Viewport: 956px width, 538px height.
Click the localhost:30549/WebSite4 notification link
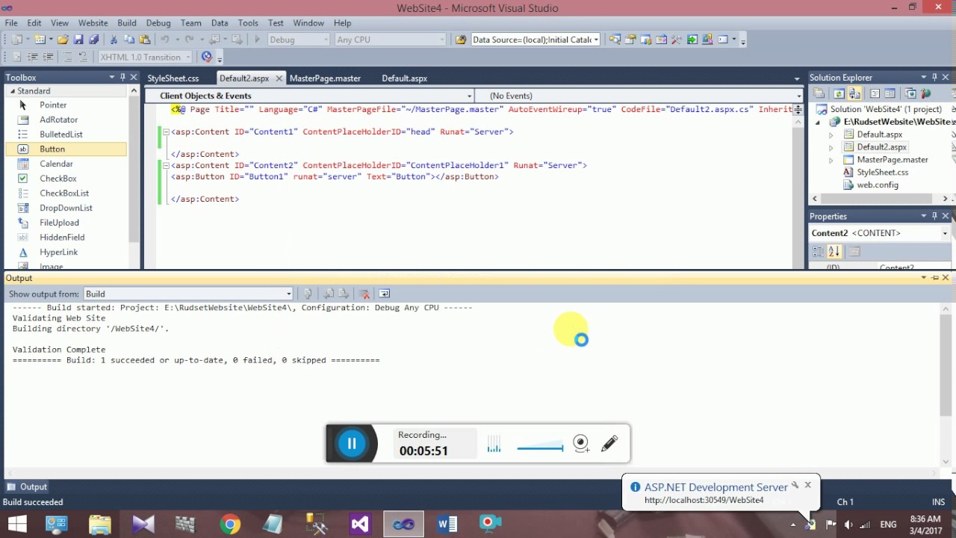pos(704,500)
